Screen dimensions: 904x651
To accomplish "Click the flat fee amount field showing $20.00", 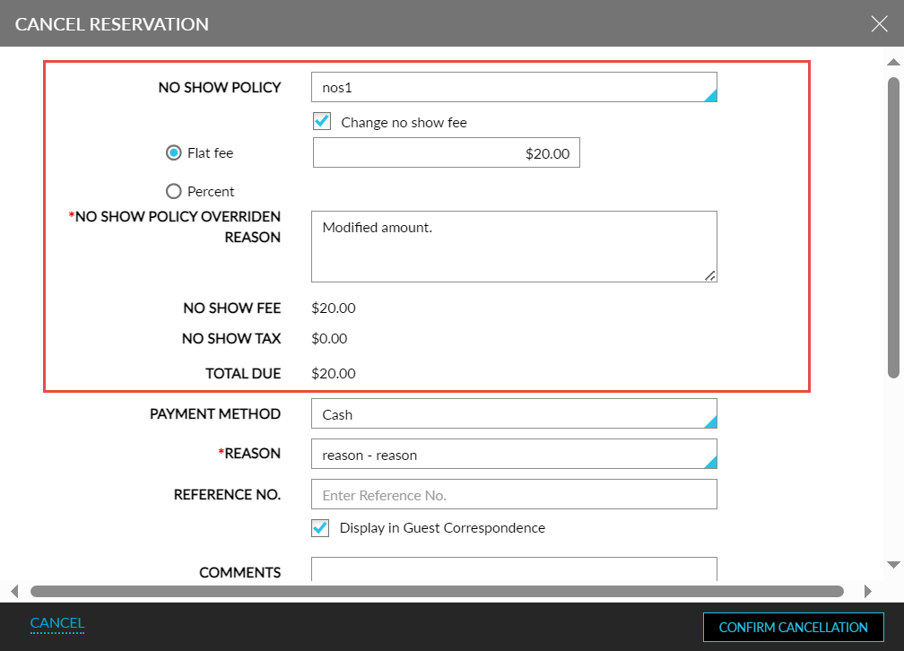I will pos(447,152).
